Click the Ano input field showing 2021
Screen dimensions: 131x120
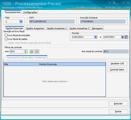click(x=17, y=51)
